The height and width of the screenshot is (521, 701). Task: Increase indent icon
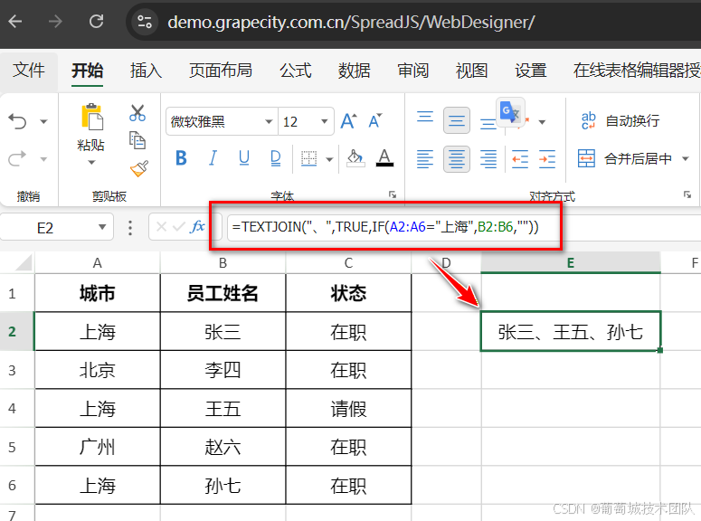click(547, 159)
